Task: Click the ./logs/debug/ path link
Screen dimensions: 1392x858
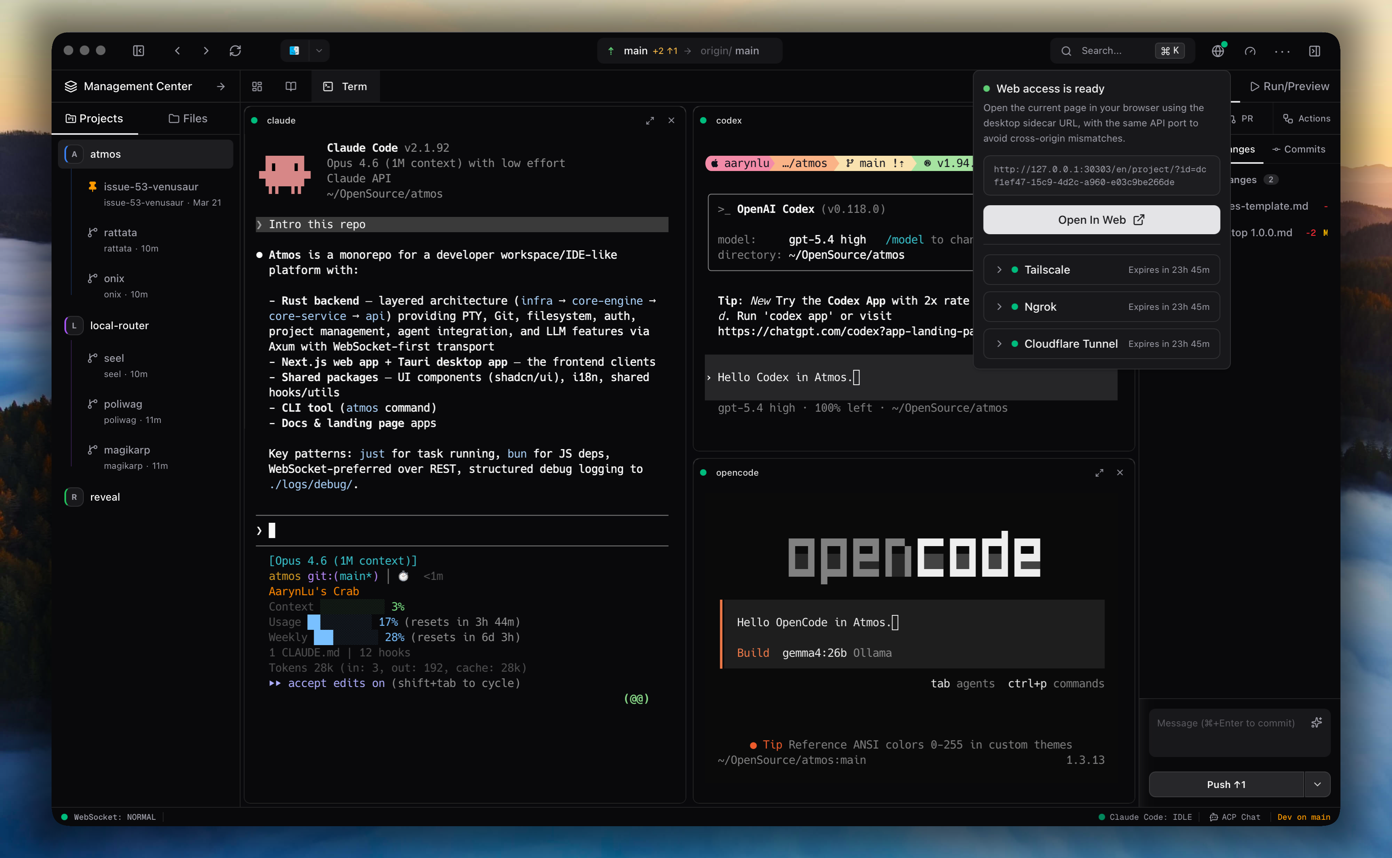Action: pyautogui.click(x=310, y=484)
